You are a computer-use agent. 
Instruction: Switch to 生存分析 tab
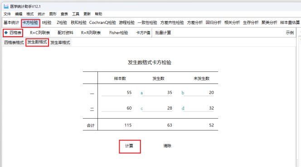251,23
